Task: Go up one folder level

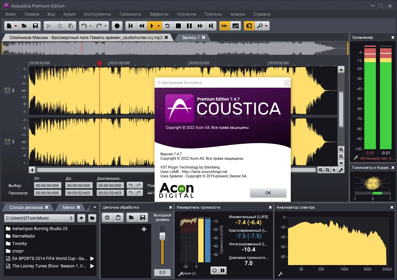Action: point(81,218)
